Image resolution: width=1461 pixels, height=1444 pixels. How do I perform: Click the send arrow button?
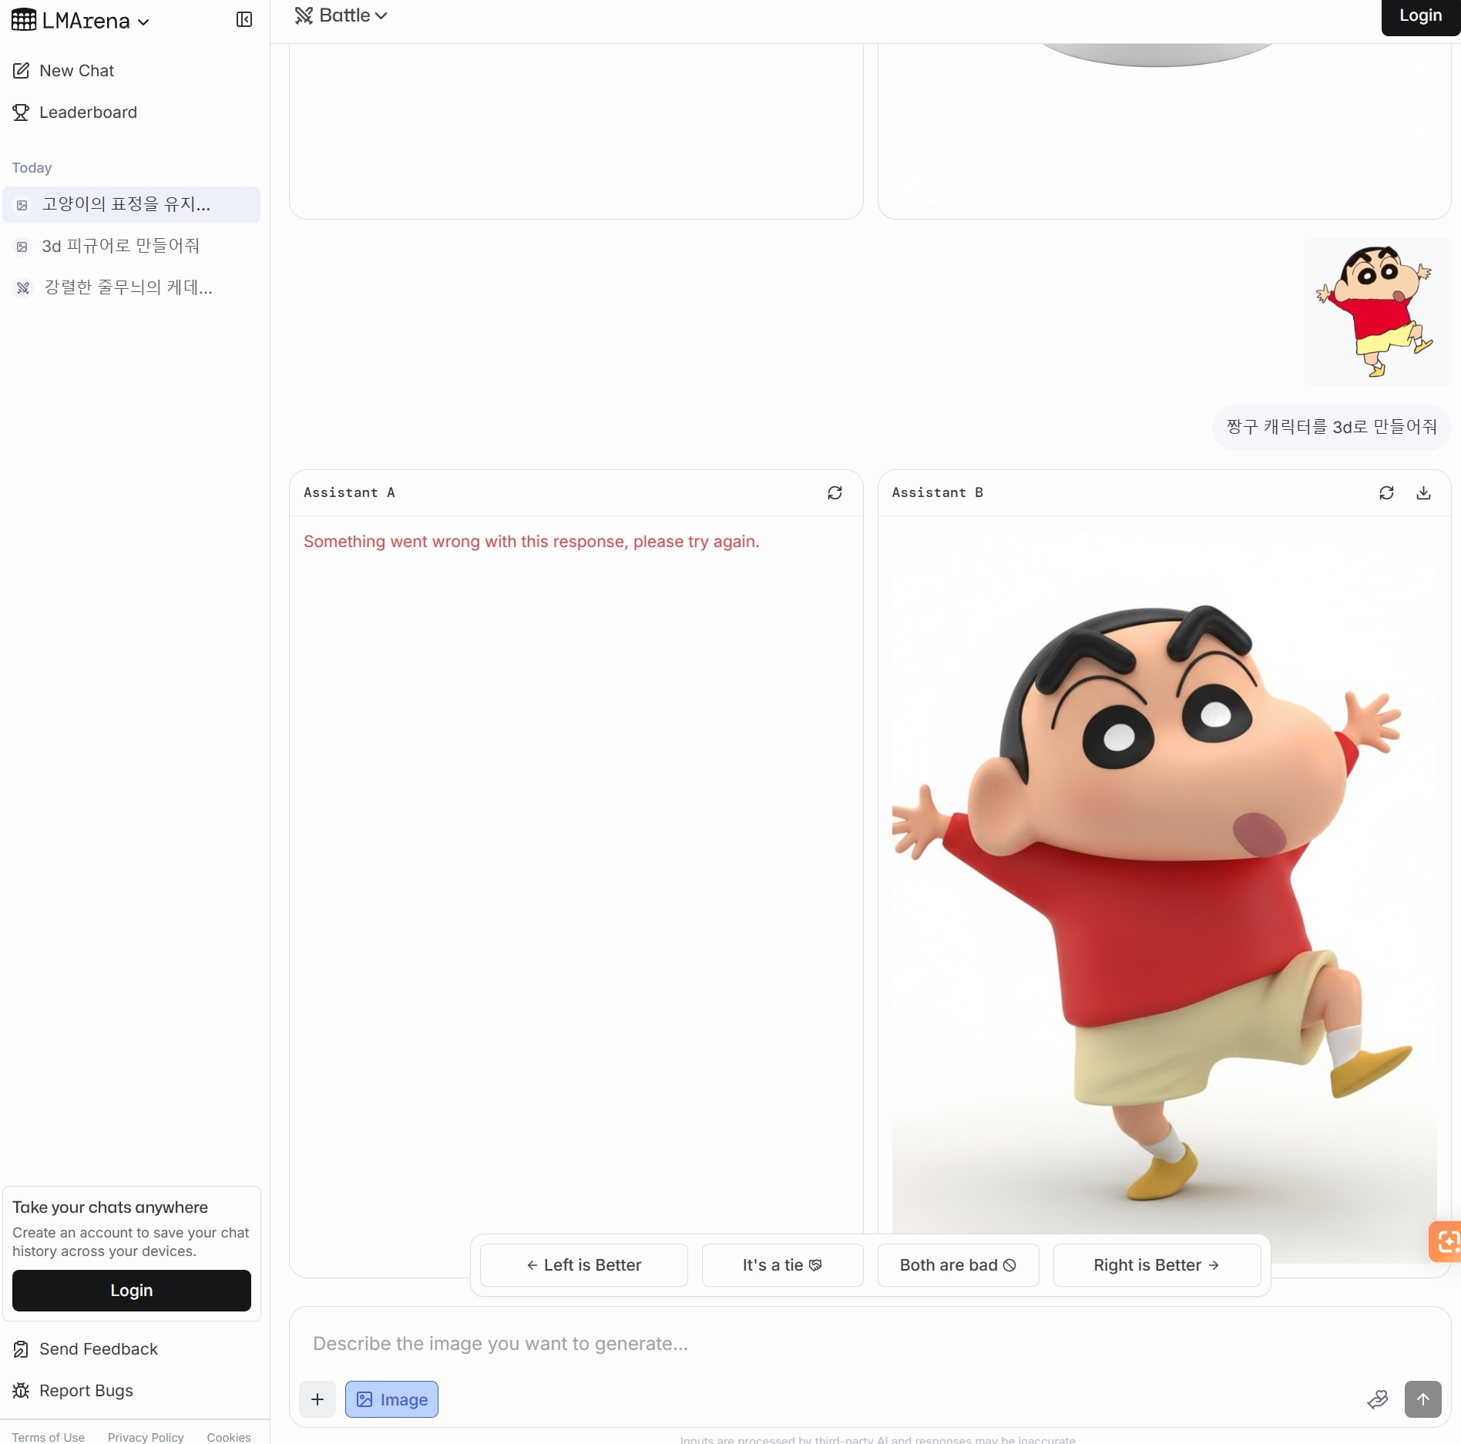tap(1422, 1399)
